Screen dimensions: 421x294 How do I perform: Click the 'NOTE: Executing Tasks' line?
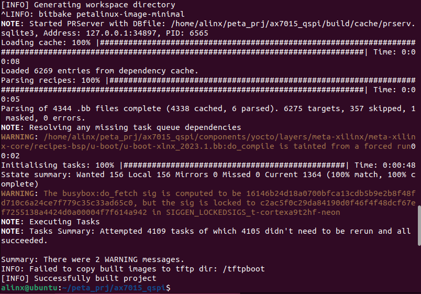50,222
